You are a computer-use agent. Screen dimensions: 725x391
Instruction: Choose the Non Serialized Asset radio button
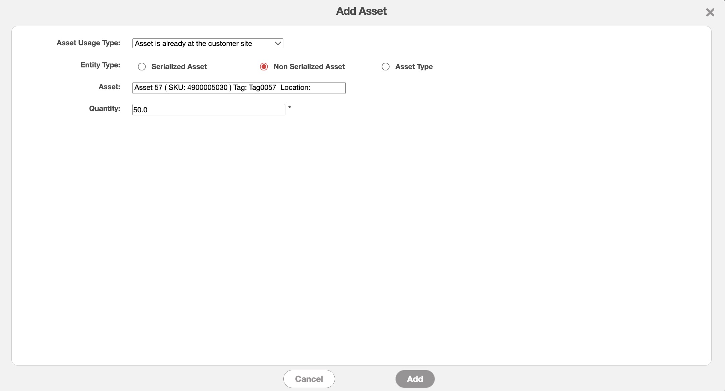pyautogui.click(x=264, y=67)
